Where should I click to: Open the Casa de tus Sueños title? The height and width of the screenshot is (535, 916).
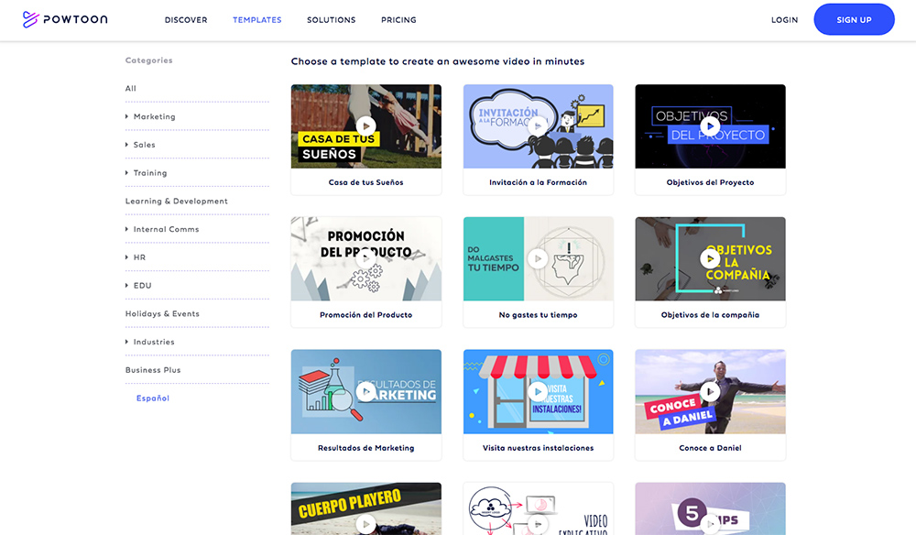tap(366, 182)
